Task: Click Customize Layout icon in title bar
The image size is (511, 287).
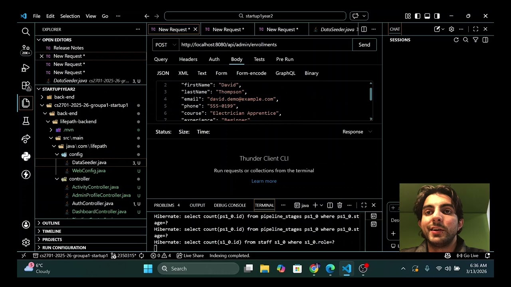Action: 408,16
